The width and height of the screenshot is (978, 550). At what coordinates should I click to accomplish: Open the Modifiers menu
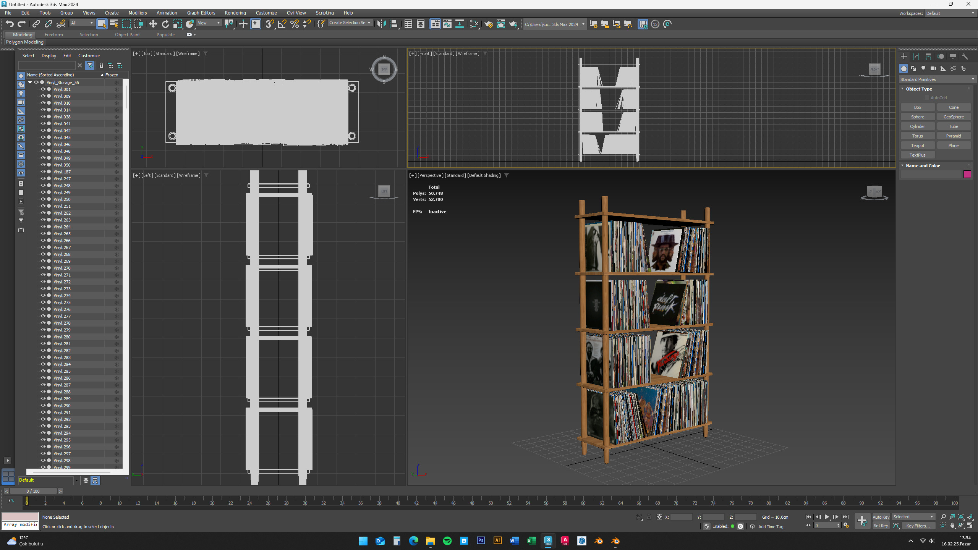138,13
